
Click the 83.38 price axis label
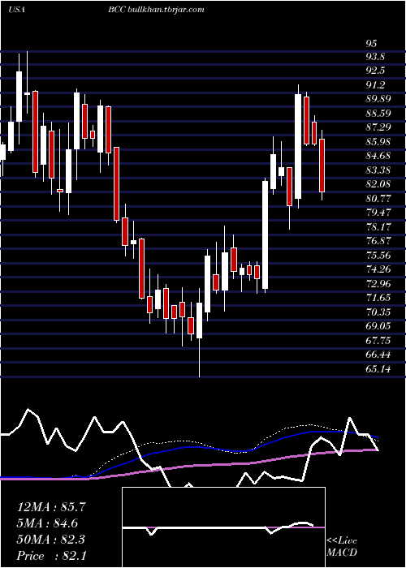(378, 170)
